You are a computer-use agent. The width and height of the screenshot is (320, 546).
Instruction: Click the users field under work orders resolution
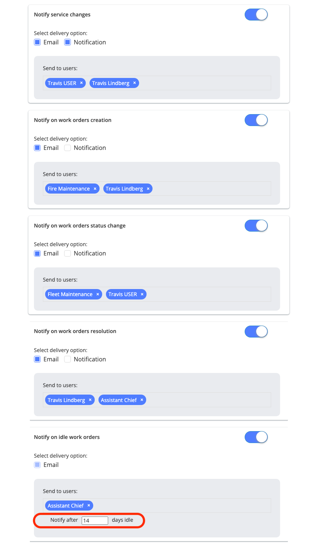point(157,400)
